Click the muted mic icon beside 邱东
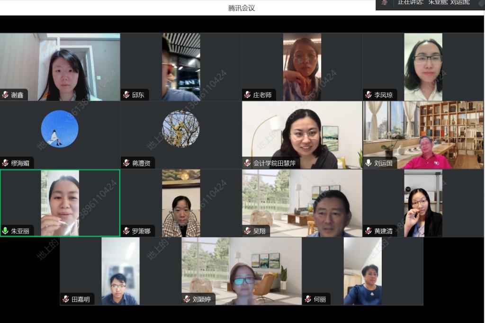 click(126, 95)
